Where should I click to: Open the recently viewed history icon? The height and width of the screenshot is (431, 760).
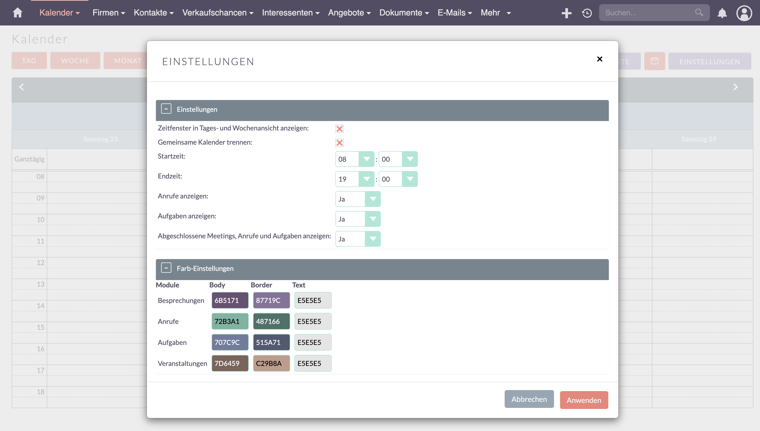point(587,13)
